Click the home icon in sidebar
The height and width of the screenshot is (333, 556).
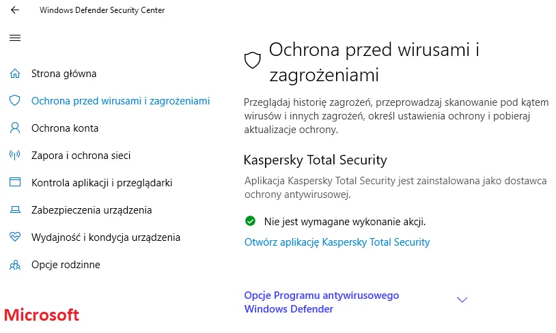click(x=15, y=74)
